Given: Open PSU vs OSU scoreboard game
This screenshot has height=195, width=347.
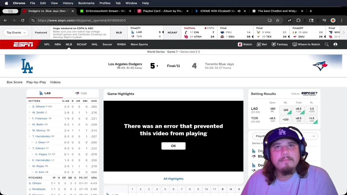Looking at the screenshot, I should [x=235, y=32].
